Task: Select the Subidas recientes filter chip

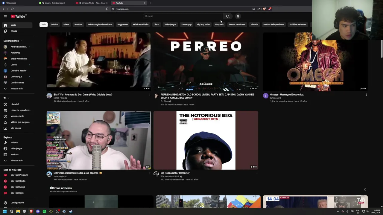Action: (x=298, y=24)
